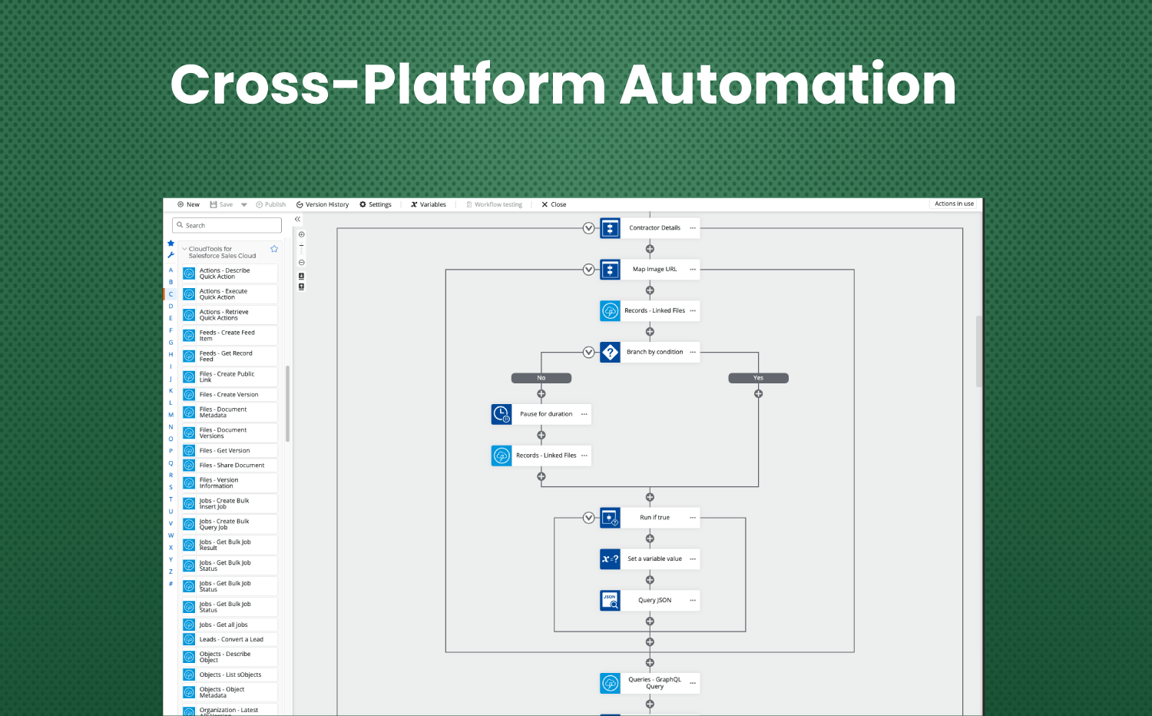Select the Branch by condition node icon
1152x716 pixels.
pos(610,352)
